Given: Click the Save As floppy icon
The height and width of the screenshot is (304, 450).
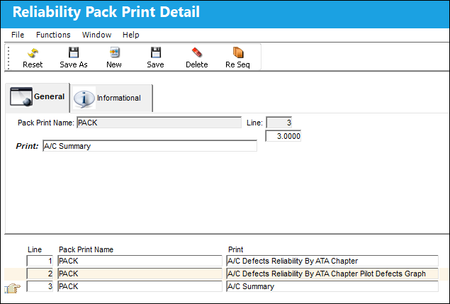Looking at the screenshot, I should [x=74, y=53].
